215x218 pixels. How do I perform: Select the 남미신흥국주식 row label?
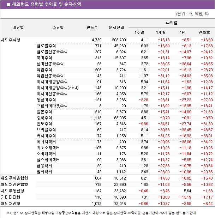[50, 64]
